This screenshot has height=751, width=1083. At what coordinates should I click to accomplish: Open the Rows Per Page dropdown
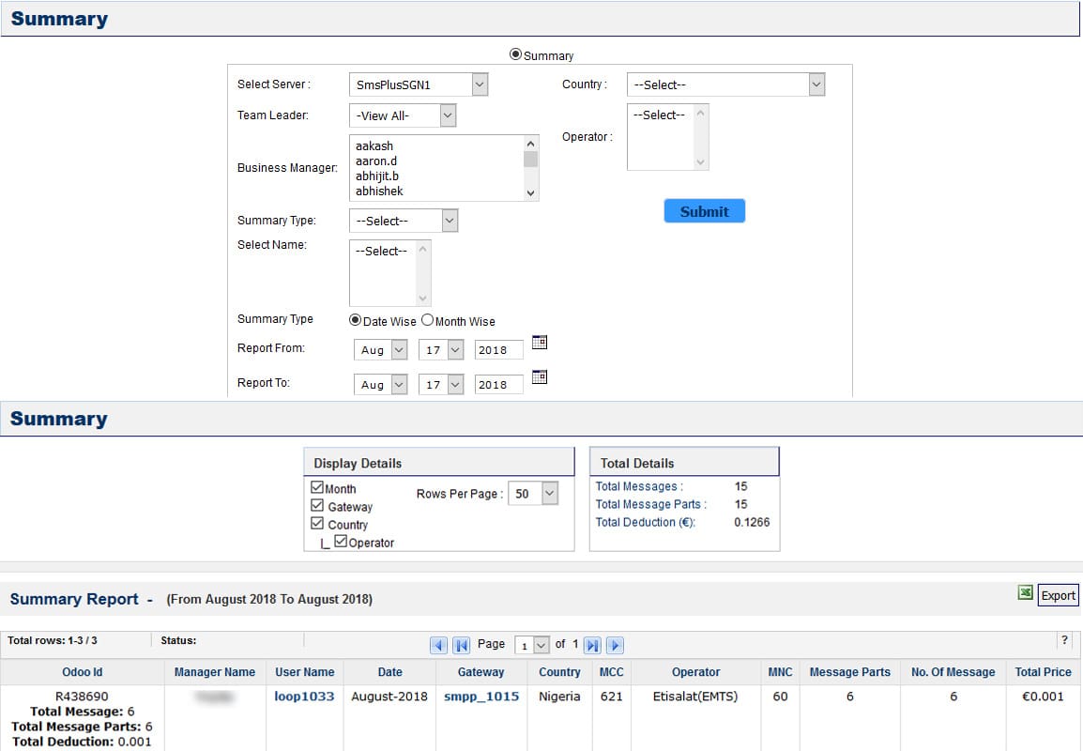pos(532,493)
